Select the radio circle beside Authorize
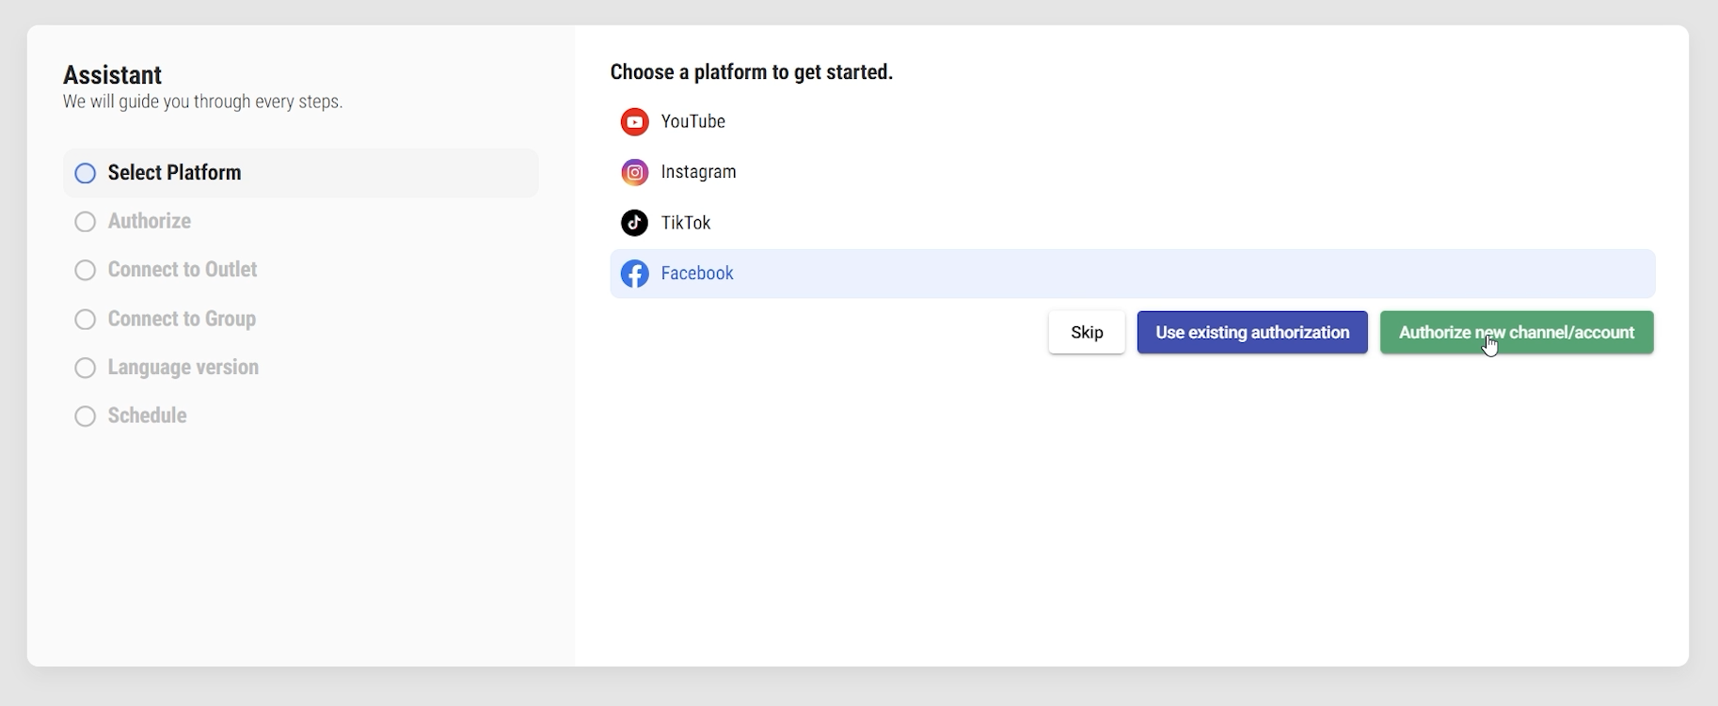 pyautogui.click(x=86, y=222)
